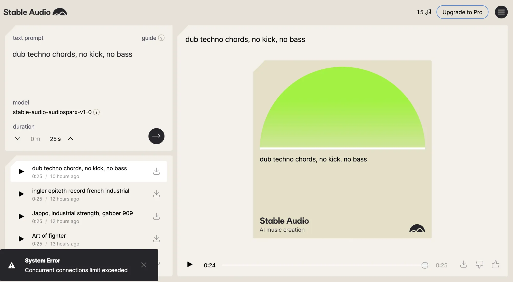Download the Art of fighter track
Screen dimensions: 513x282
tap(156, 239)
